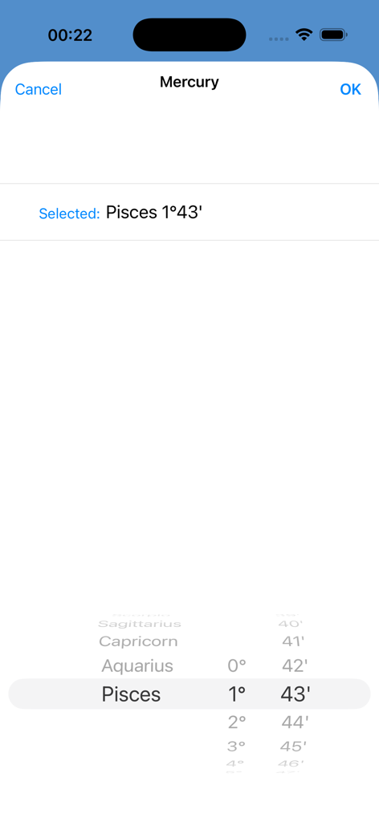
Task: Select Aquarius in the sign picker
Action: tap(137, 665)
